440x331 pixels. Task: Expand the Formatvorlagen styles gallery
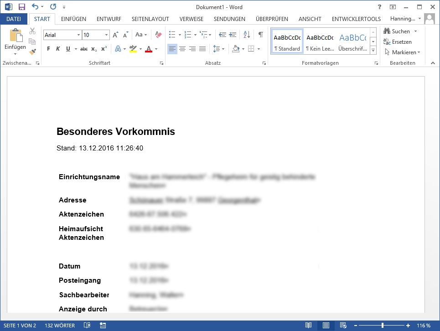click(x=373, y=49)
